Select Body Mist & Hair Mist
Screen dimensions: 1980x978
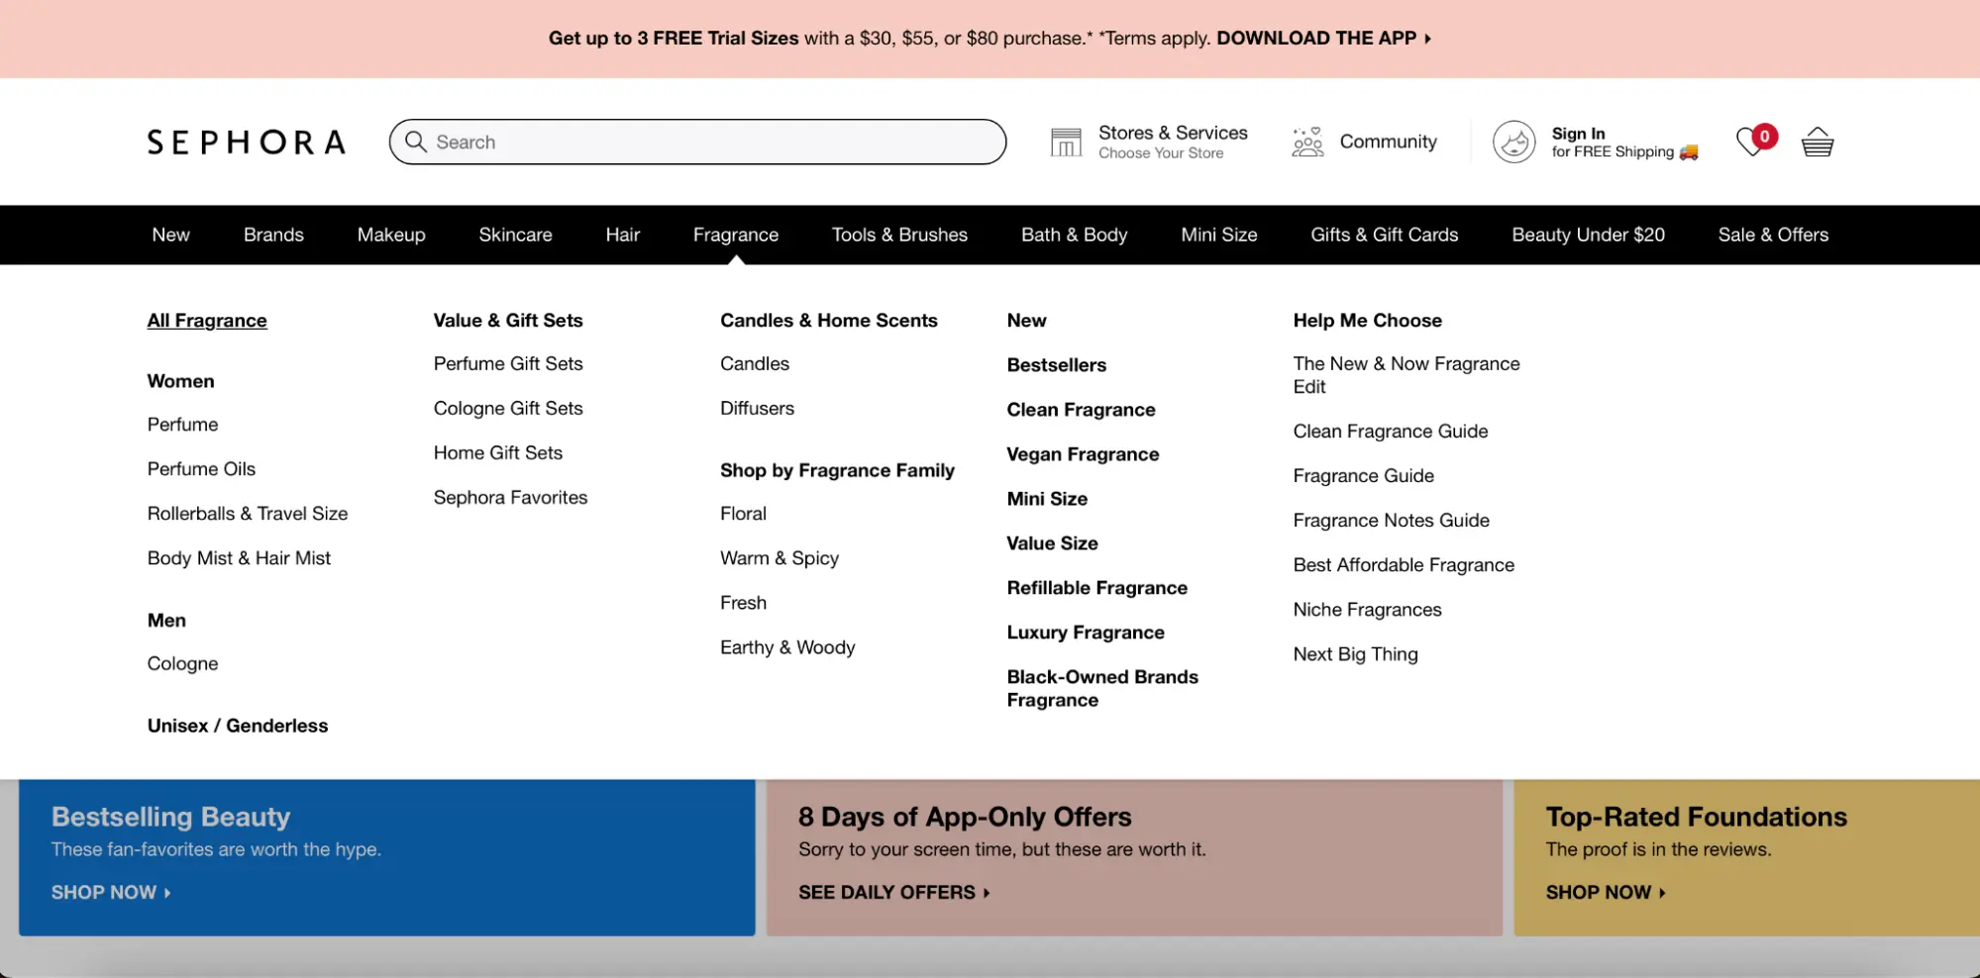coord(239,558)
